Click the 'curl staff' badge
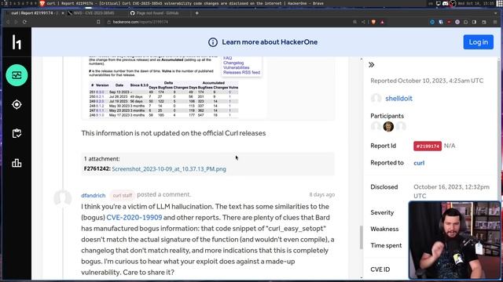The height and width of the screenshot is (282, 503). (x=122, y=195)
